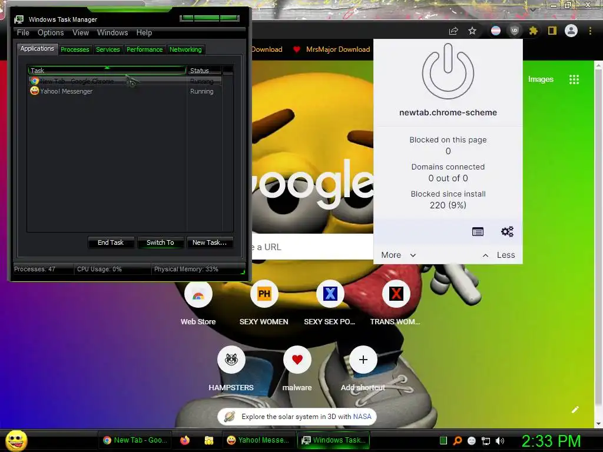Toggle the uBlock Origin power button

(448, 71)
